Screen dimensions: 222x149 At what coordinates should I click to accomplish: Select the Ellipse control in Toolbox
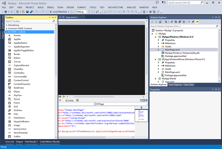click(x=17, y=92)
